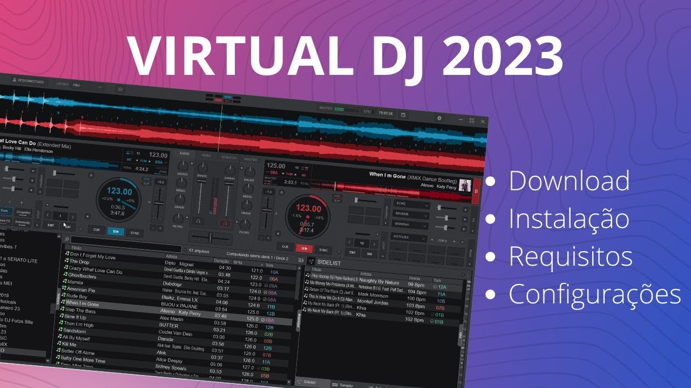This screenshot has height=388, width=691.
Task: Toggle SLIP mode on red deck
Action: 337,200
